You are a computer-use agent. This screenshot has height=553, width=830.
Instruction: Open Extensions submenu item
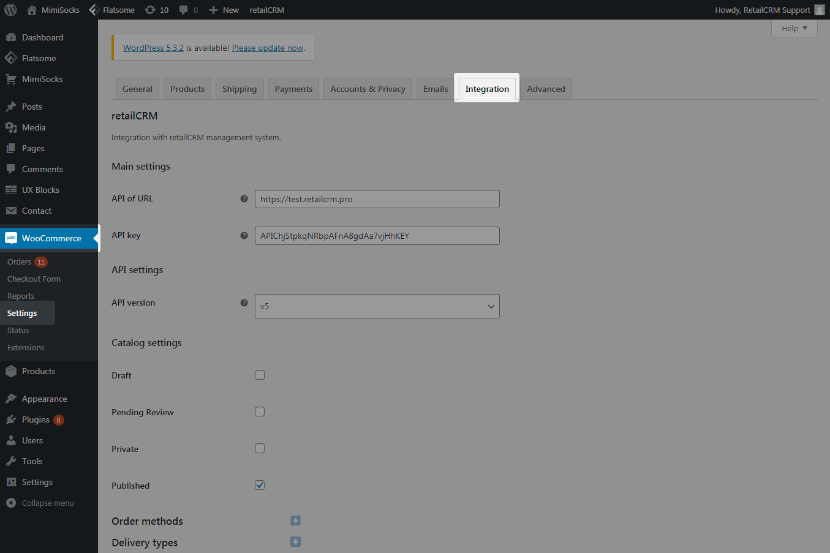(26, 347)
